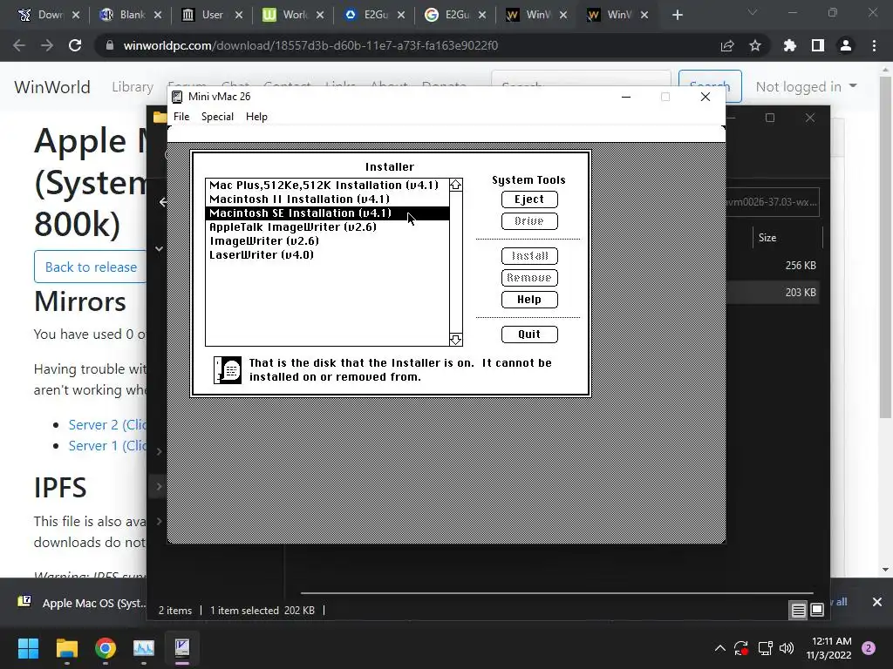Close the Blank tab
This screenshot has width=893, height=669.
(x=158, y=15)
